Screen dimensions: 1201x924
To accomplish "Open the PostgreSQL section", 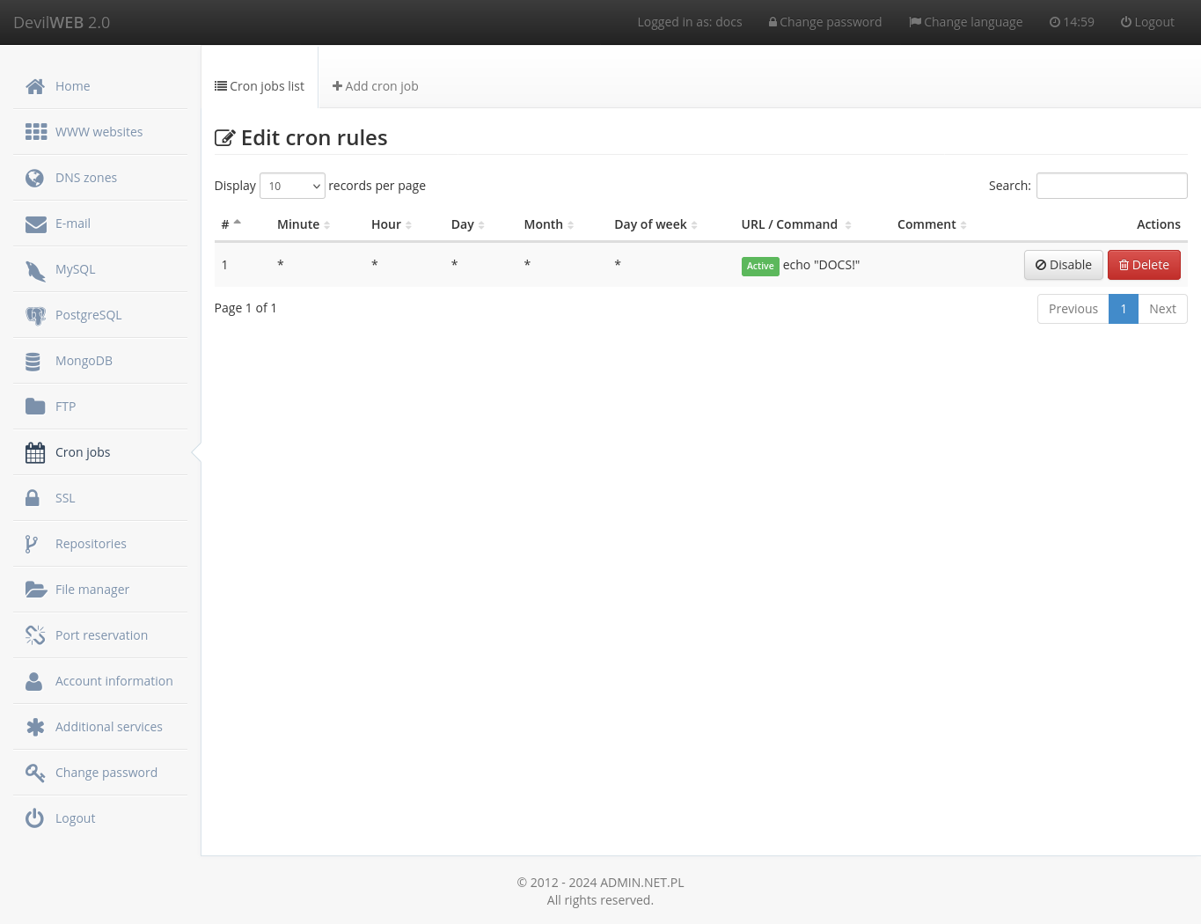I will (88, 314).
